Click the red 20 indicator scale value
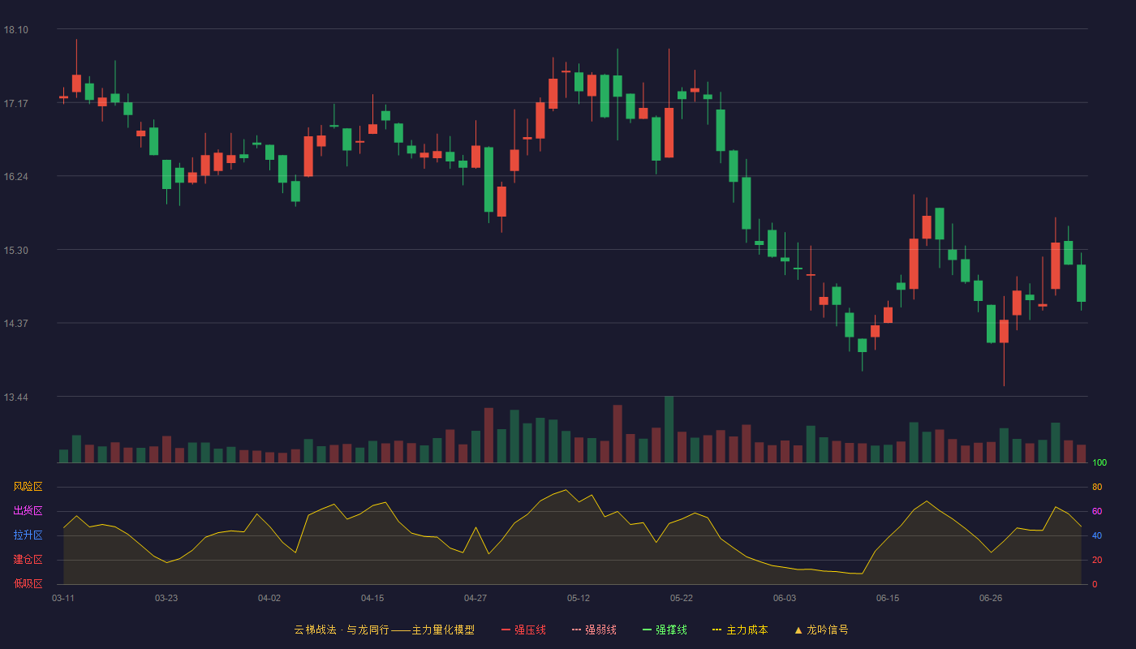The image size is (1136, 649). point(1097,560)
